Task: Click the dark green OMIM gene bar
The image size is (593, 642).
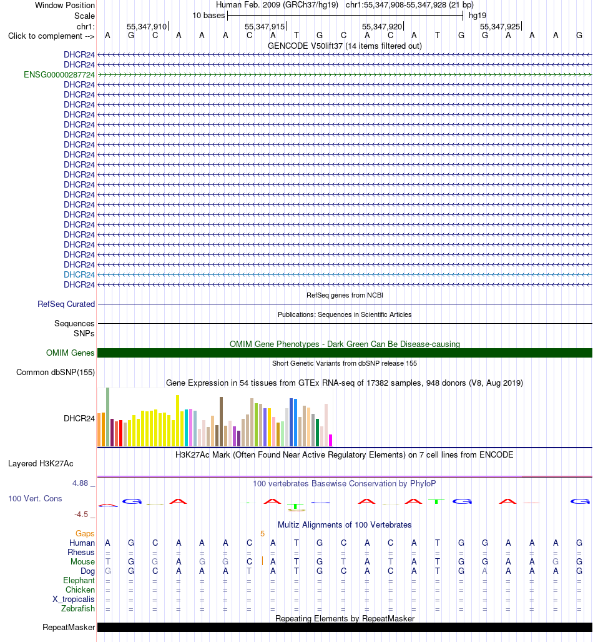Action: pos(345,353)
